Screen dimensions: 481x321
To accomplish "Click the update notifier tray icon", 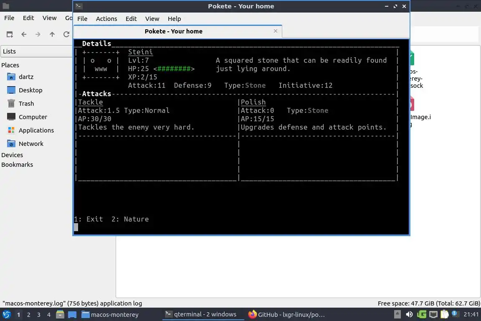I will (455, 314).
